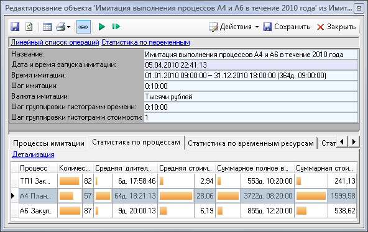This screenshot has height=232, width=368.
Task: Sort by the Количес... column header
Action: (75, 168)
